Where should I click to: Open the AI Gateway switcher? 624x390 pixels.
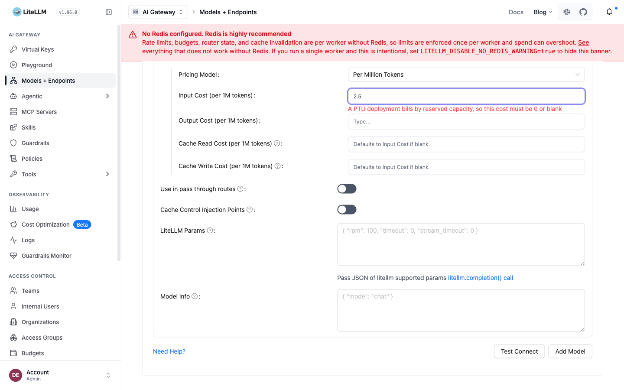click(158, 12)
